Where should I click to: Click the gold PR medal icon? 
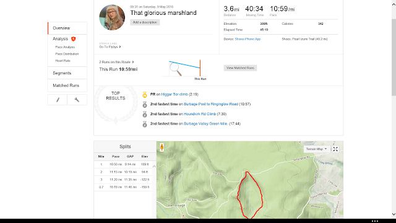pos(145,95)
